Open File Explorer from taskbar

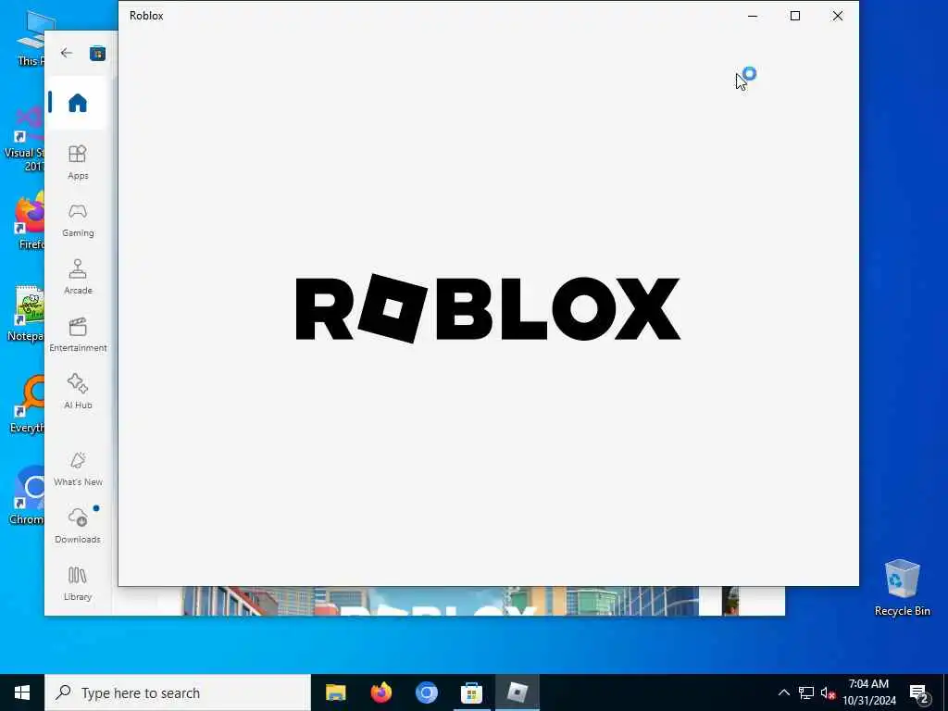coord(335,692)
